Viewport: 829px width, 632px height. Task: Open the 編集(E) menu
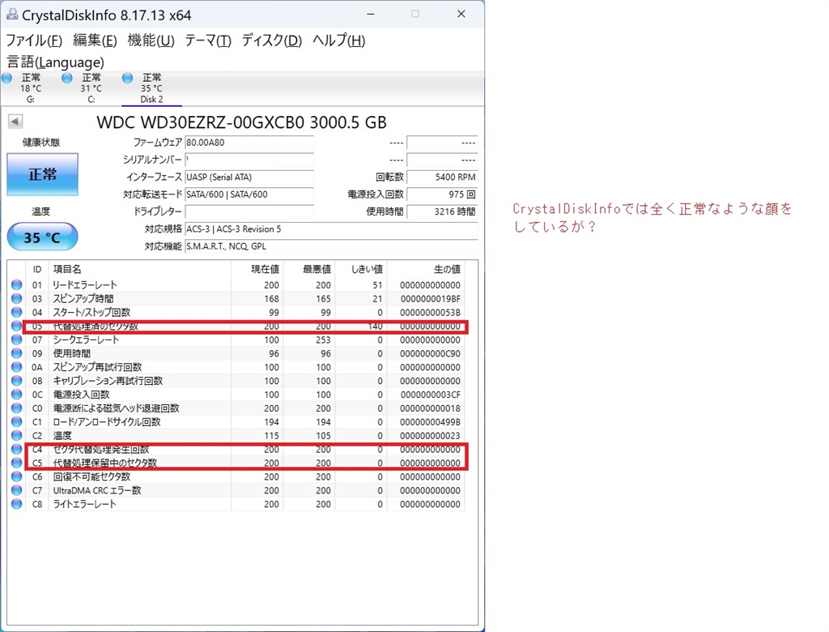coord(95,41)
